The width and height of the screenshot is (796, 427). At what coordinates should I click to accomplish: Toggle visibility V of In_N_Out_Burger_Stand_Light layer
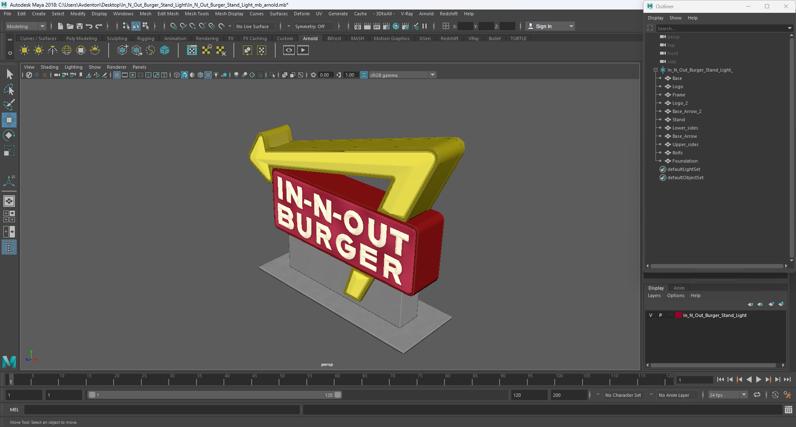coord(650,315)
